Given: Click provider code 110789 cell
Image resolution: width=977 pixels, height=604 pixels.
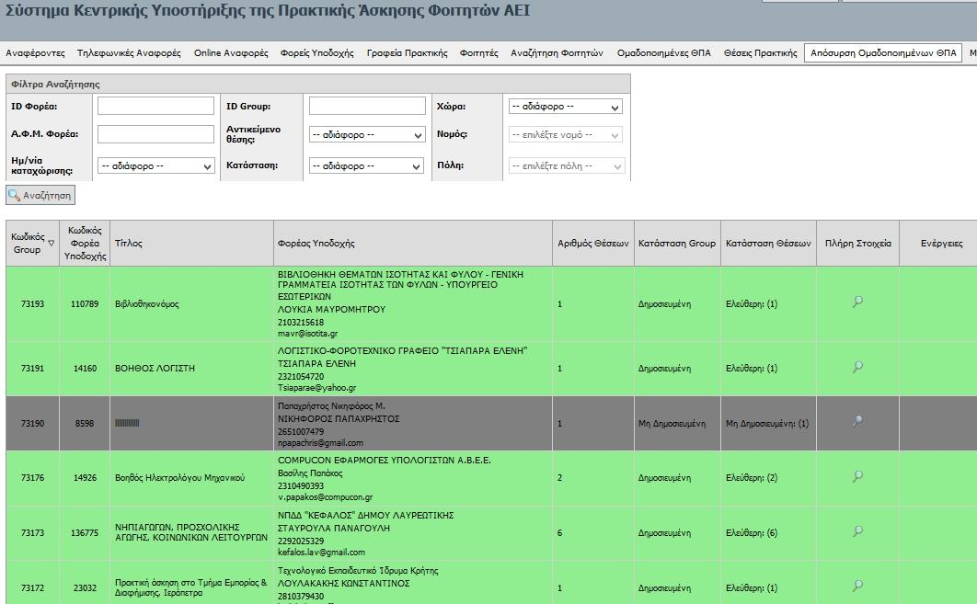Looking at the screenshot, I should [x=85, y=304].
